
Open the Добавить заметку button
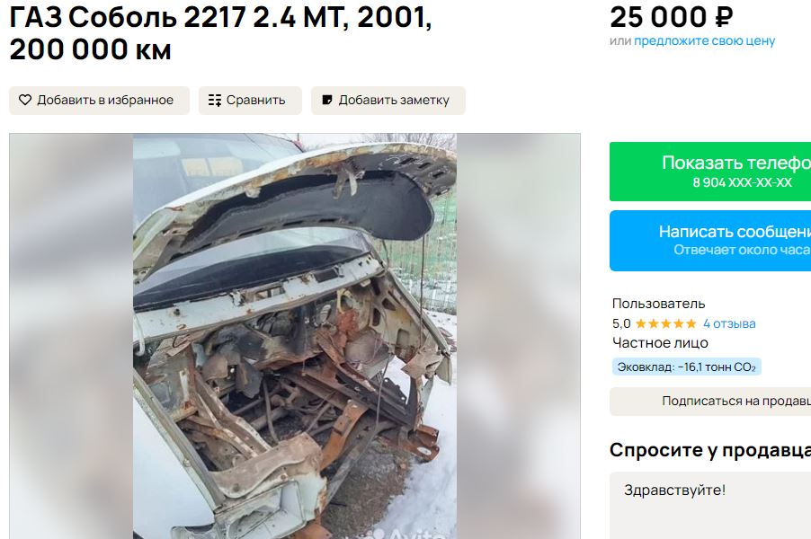point(388,101)
